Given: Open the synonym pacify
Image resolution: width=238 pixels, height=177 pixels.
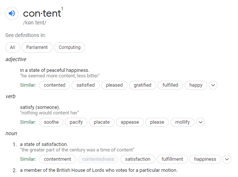Looking at the screenshot, I should coord(76,122).
